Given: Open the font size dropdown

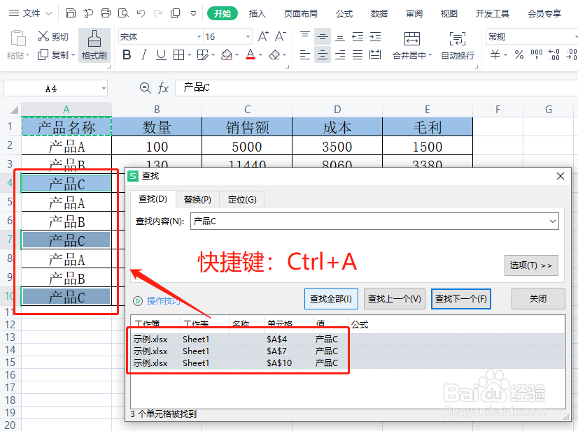Looking at the screenshot, I should (x=249, y=35).
